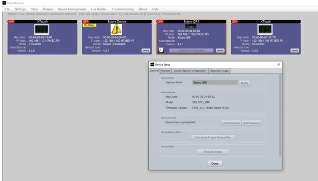Click the Xilica Designer app logo icon
The height and width of the screenshot is (181, 318).
pyautogui.click(x=4, y=3)
